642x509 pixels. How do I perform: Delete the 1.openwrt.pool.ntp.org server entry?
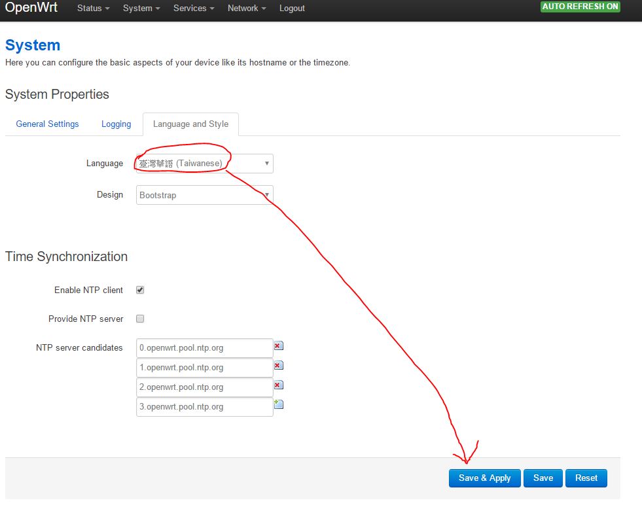(278, 365)
